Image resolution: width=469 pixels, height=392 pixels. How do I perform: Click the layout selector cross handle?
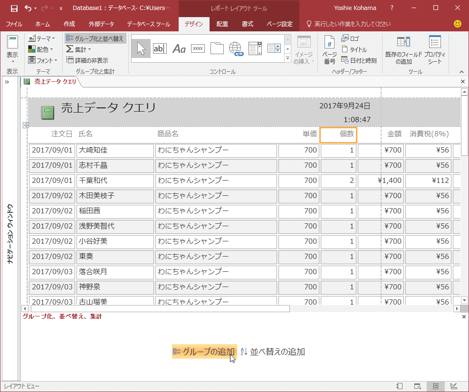[26, 125]
